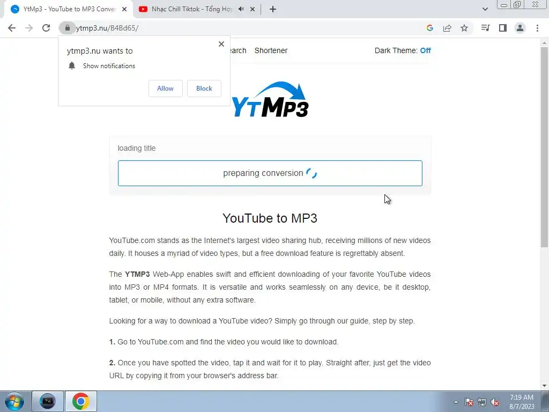Image resolution: width=549 pixels, height=412 pixels.
Task: Click the YtMp3 logo
Action: 270,99
